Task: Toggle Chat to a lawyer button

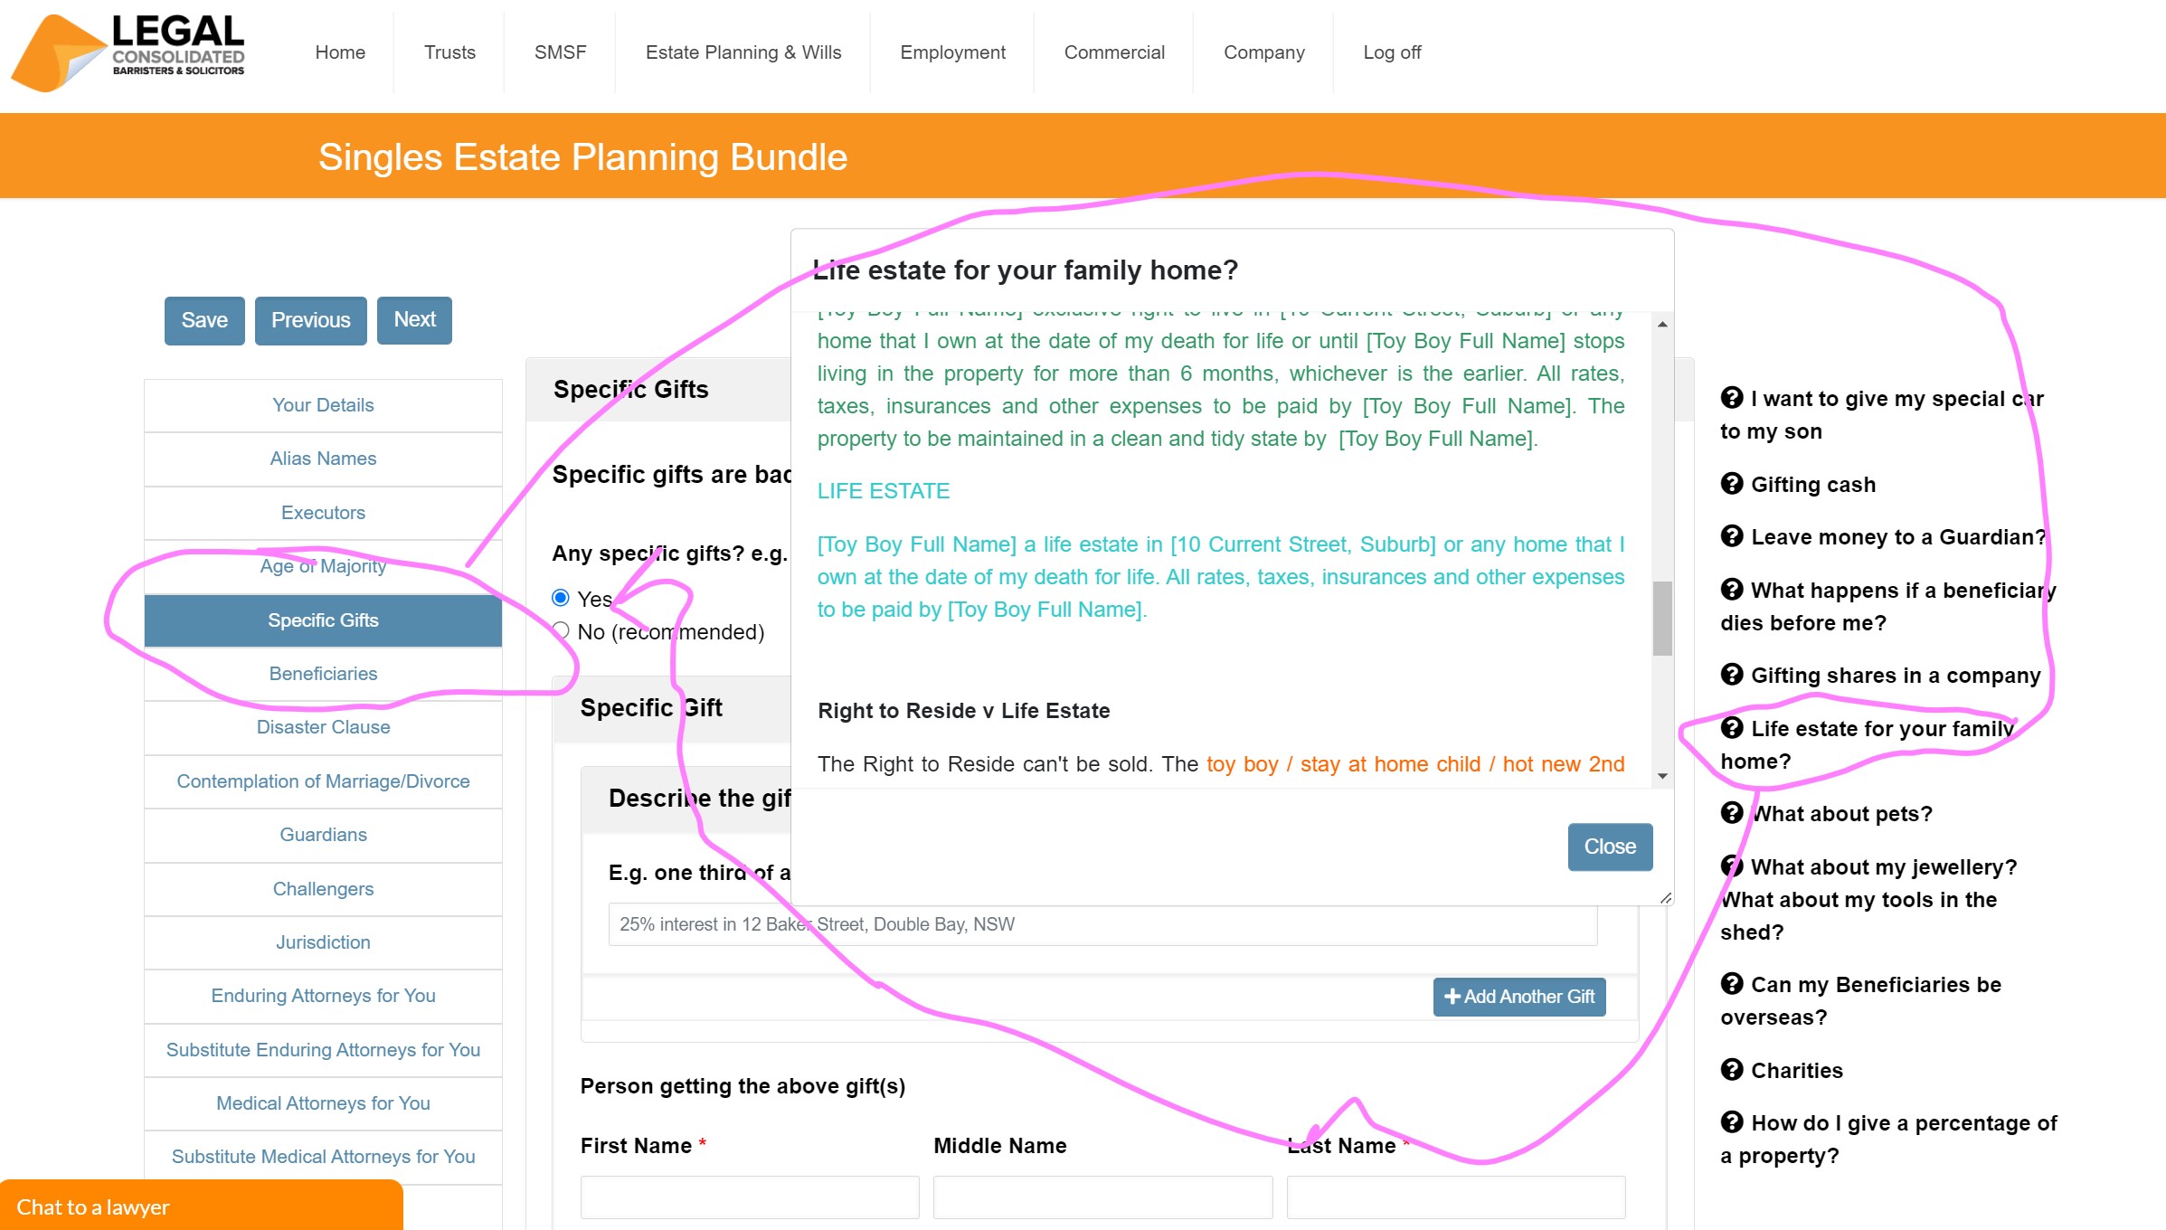Action: [x=201, y=1206]
